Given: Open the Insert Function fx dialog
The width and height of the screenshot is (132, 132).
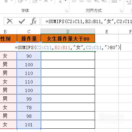Looking at the screenshot, I should (34, 21).
